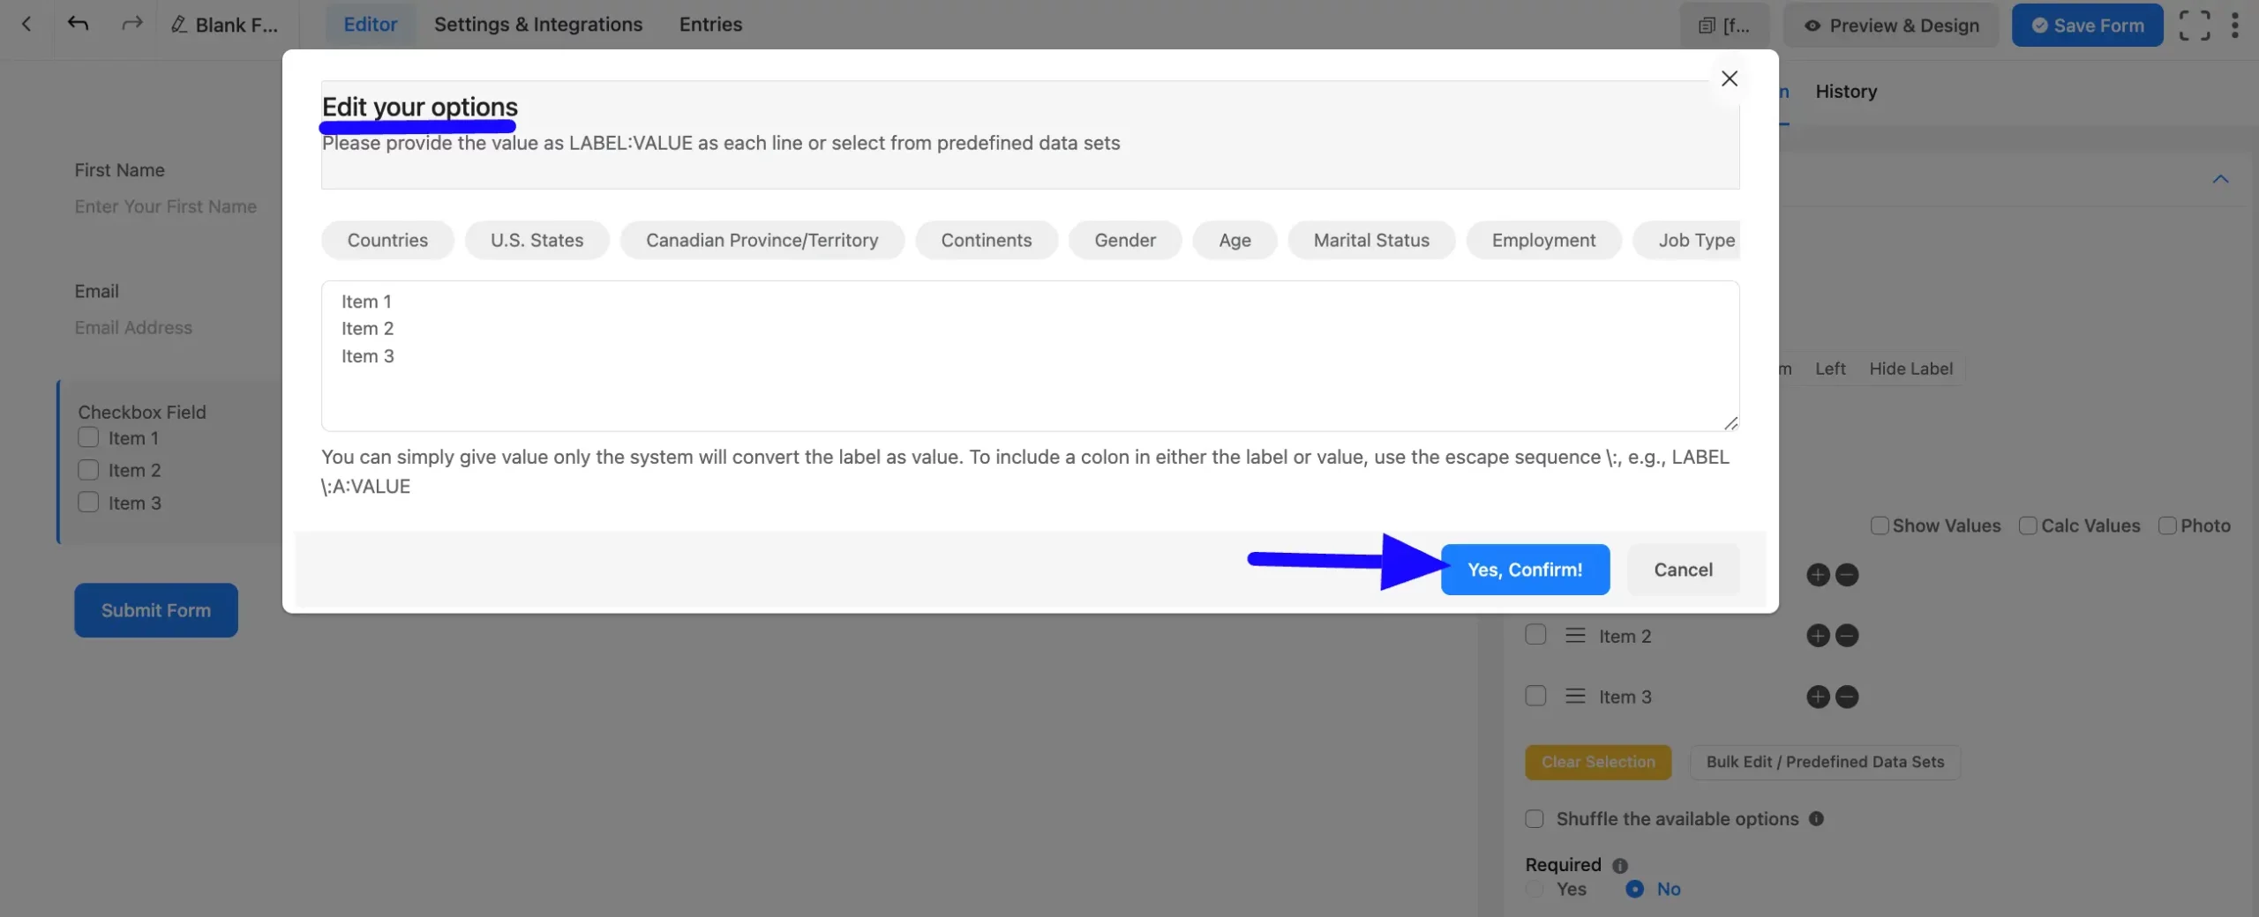Collapse the settings section chevron
This screenshot has height=917, width=2259.
(x=2220, y=180)
